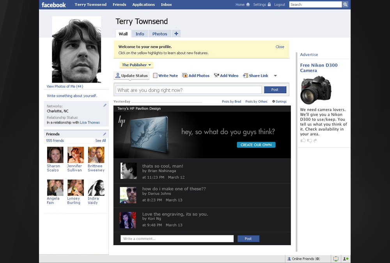Screen dimensions: 390x263
Task: Click the Advertise link
Action: pos(309,55)
